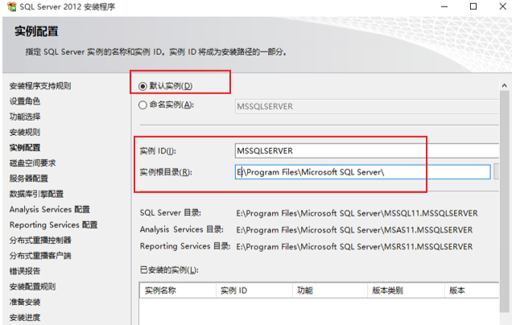Screen dimensions: 512x325
Task: Click the 实例 ID input field
Action: coord(367,150)
